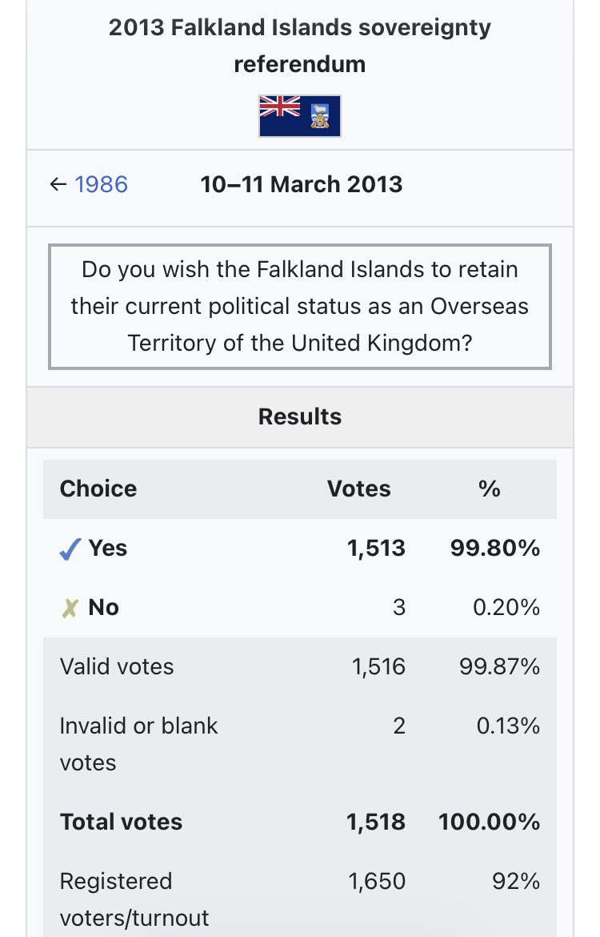Image resolution: width=600 pixels, height=937 pixels.
Task: Click the % column header
Action: pos(490,489)
